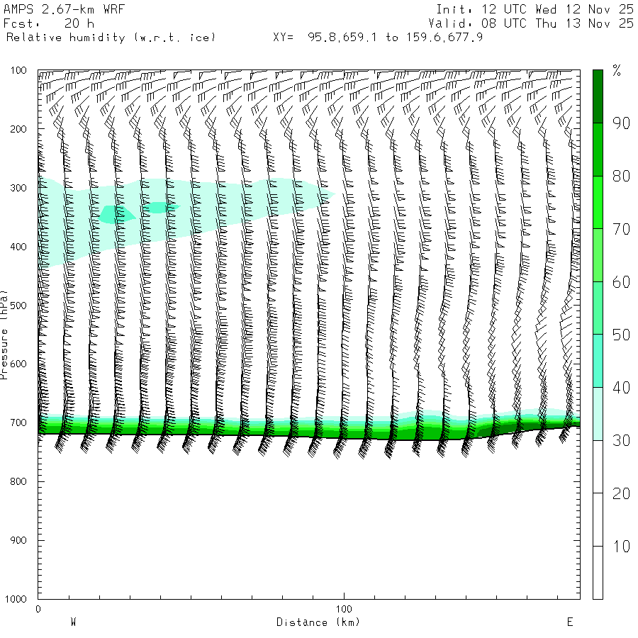Click the darkest green above-90% colorbar segment
This screenshot has height=638, width=638.
pyautogui.click(x=598, y=96)
